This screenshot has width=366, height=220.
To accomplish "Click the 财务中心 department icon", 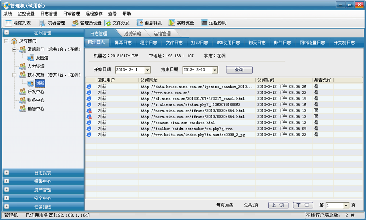I will (22, 100).
